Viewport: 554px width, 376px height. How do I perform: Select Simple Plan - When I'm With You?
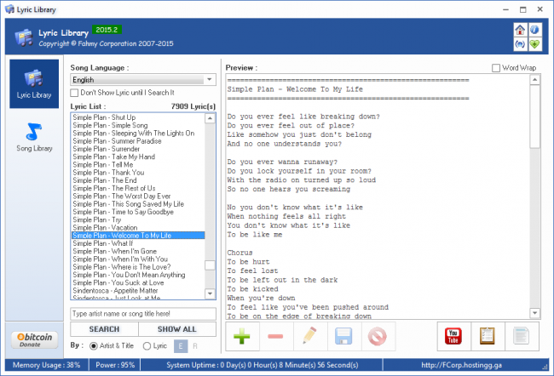[138, 259]
